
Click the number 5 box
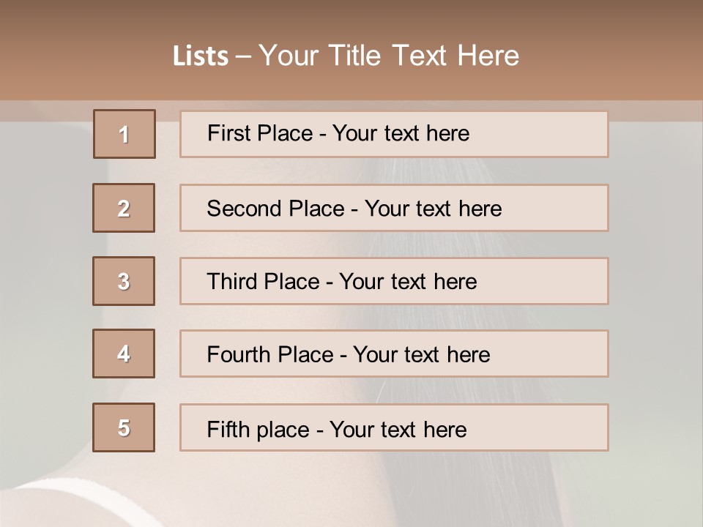pos(124,427)
